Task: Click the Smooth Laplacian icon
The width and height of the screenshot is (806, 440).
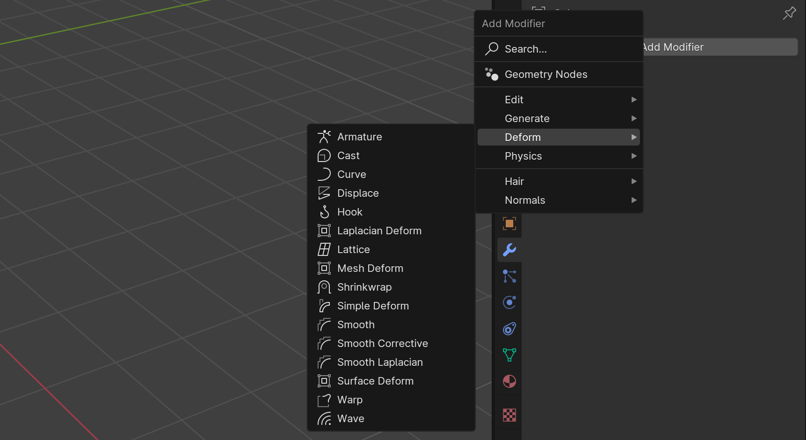Action: coord(324,362)
